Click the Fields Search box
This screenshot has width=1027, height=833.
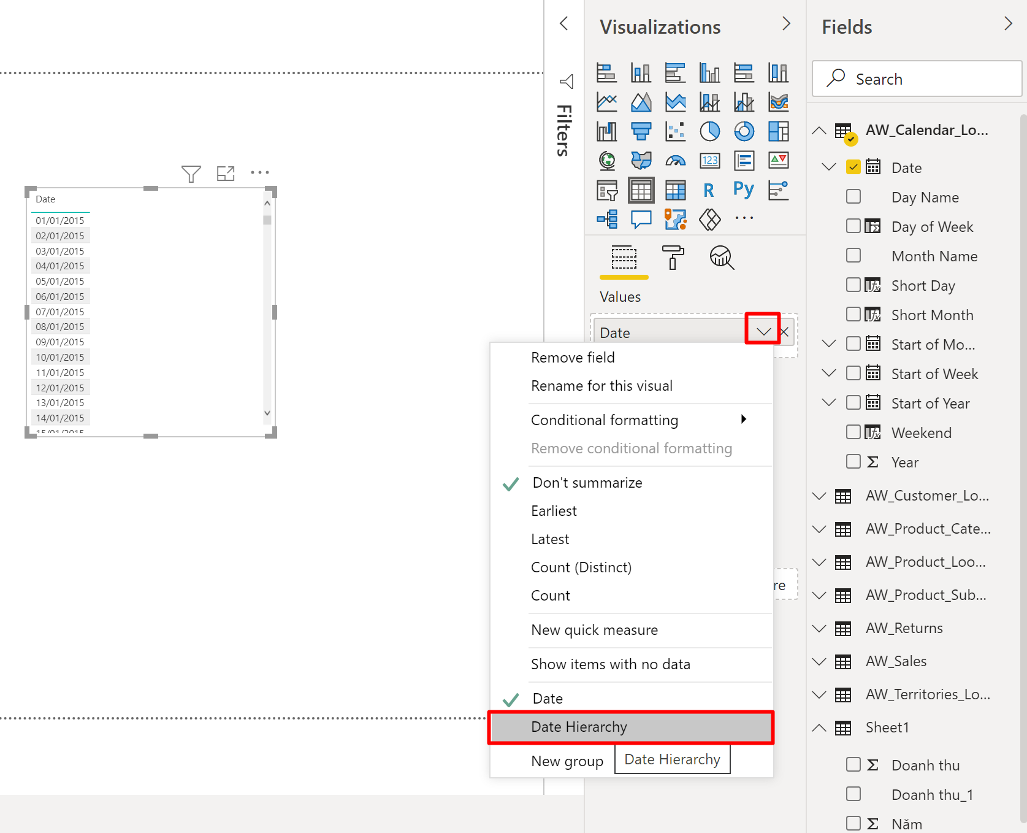(x=917, y=79)
